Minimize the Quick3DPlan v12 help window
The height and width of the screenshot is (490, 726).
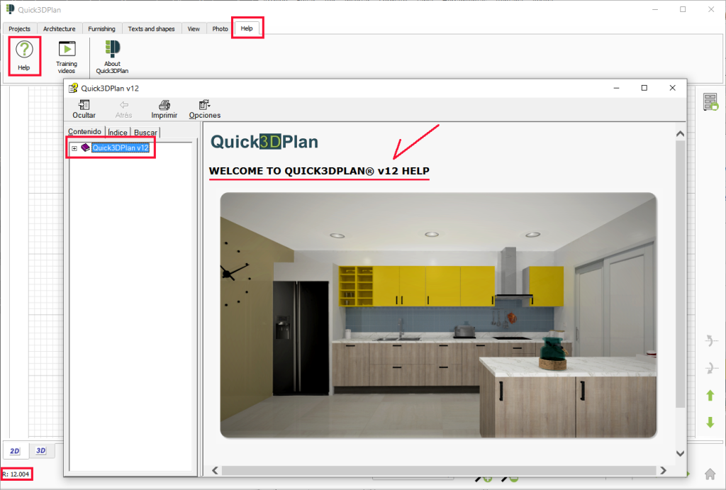[616, 88]
